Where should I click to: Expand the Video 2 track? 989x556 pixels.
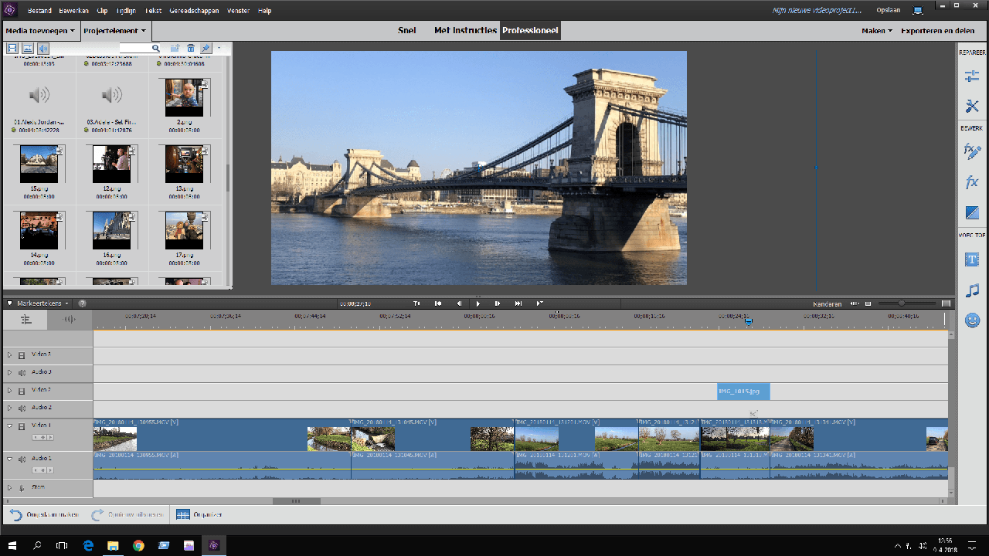[10, 391]
